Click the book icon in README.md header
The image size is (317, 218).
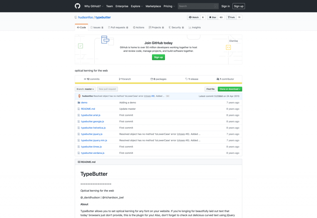79,162
